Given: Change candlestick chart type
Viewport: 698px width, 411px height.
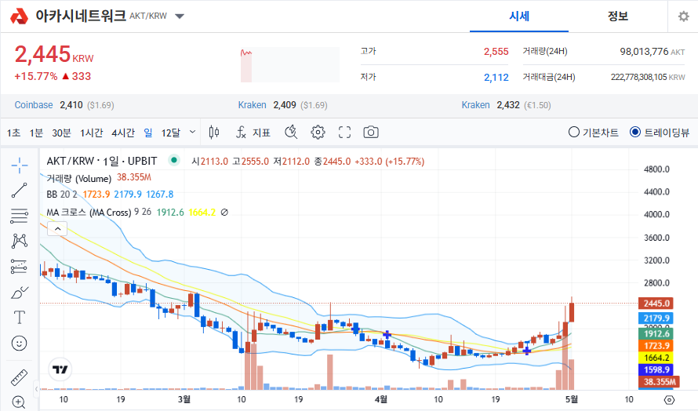Looking at the screenshot, I should pyautogui.click(x=214, y=133).
